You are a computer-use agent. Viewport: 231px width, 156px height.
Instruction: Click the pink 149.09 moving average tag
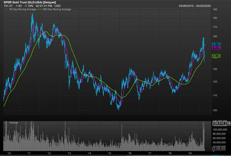pyautogui.click(x=216, y=48)
